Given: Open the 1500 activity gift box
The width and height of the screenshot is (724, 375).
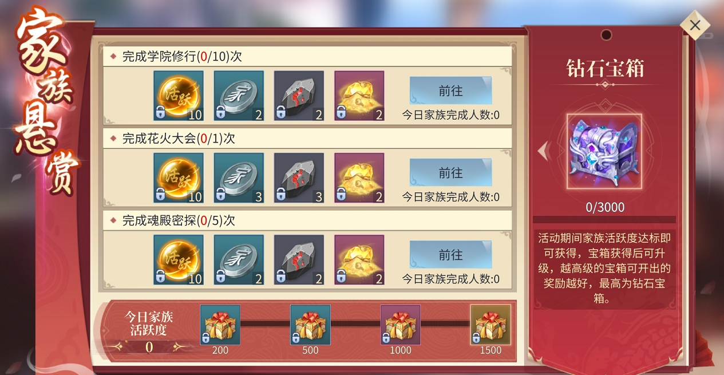Looking at the screenshot, I should point(490,325).
